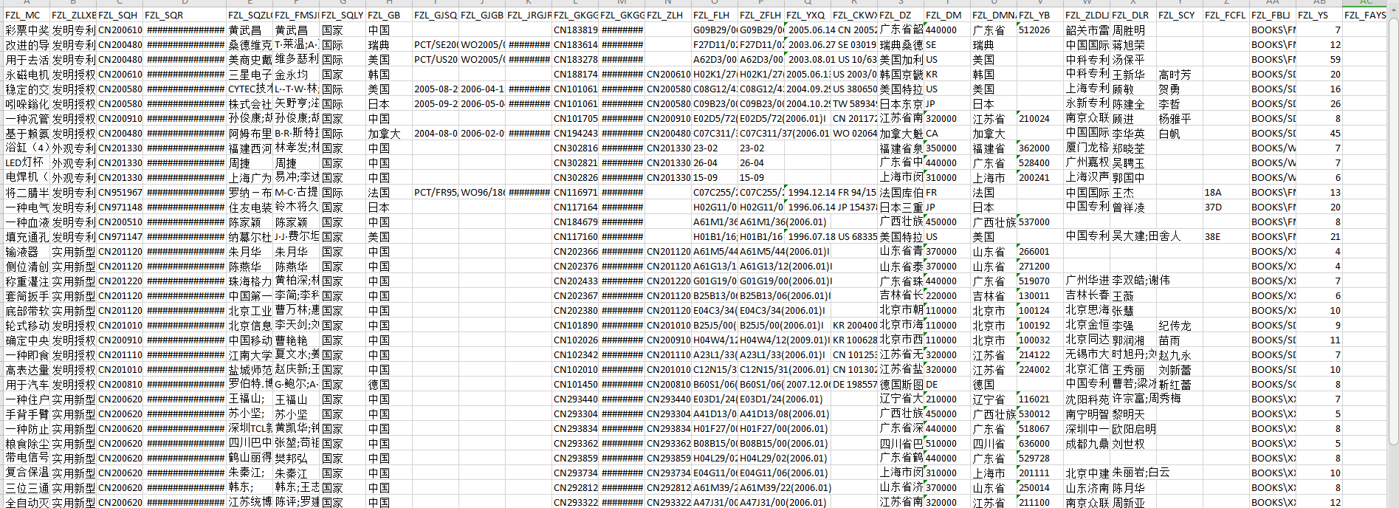
Task: Click the cell reading 37D
Action: tap(1226, 207)
